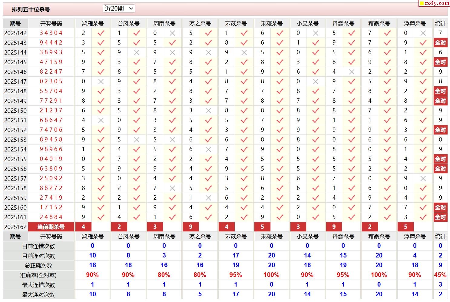
Task: Click the top 荡之杀号 column header
Action: pyautogui.click(x=200, y=23)
